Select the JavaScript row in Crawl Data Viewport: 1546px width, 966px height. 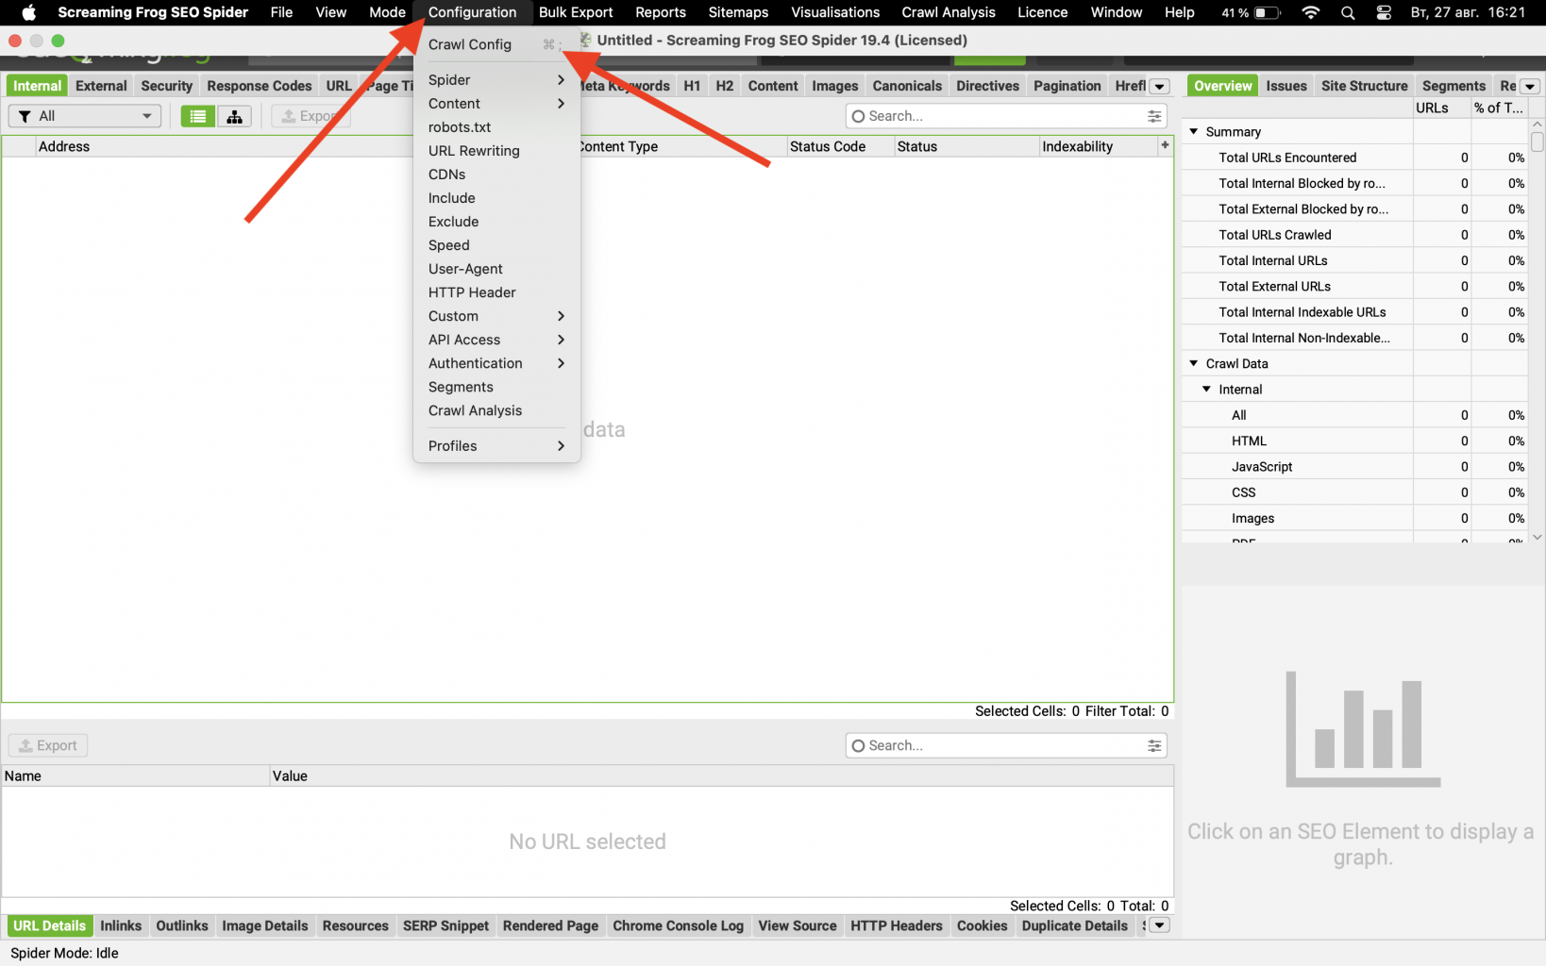point(1354,467)
